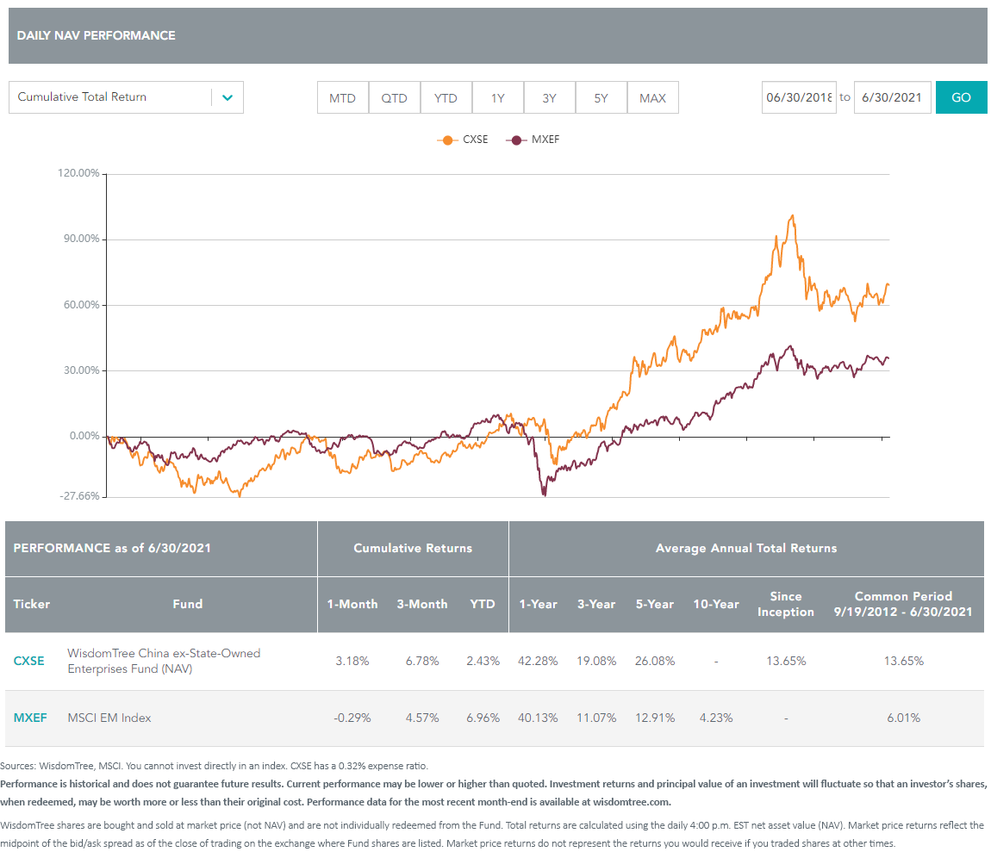Select the 3Y period button
The image size is (991, 858).
[x=550, y=98]
